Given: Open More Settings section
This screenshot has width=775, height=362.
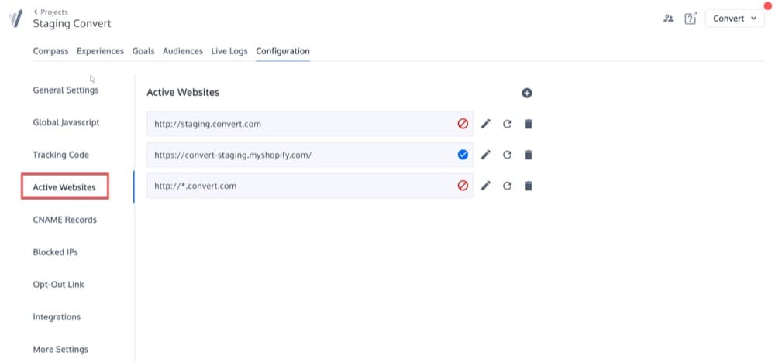Looking at the screenshot, I should 60,349.
